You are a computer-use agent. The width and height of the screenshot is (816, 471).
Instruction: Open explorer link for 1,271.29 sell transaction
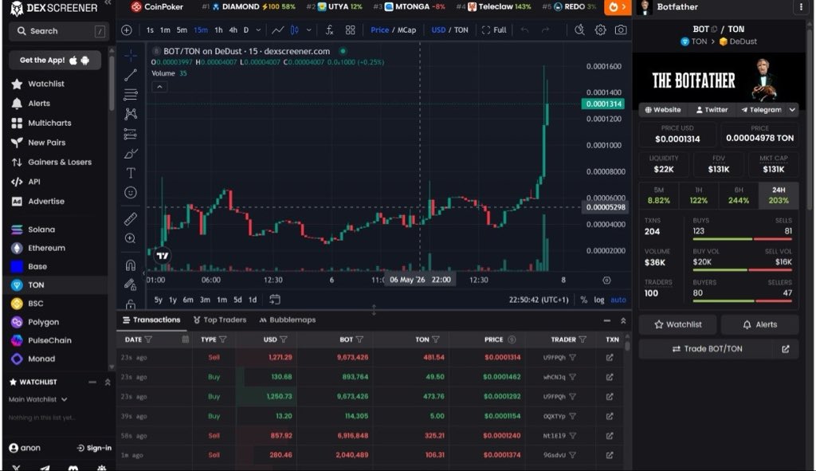point(610,358)
